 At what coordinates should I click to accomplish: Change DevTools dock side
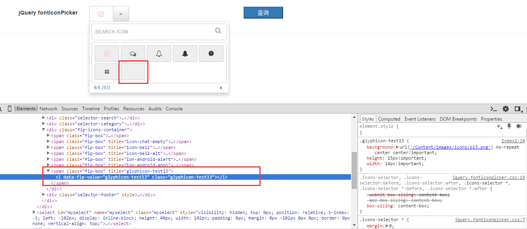coord(517,109)
